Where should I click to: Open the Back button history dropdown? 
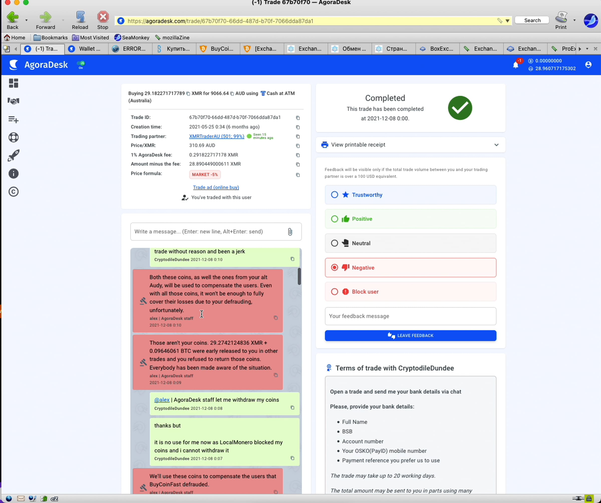click(26, 20)
